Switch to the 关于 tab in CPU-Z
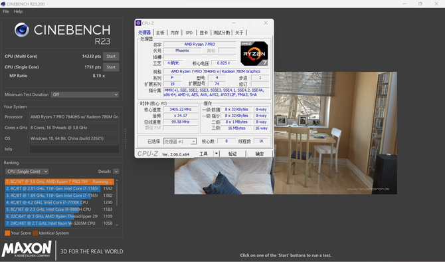 [x=239, y=33]
